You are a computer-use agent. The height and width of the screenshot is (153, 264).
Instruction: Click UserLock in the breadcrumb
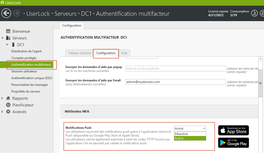tap(38, 14)
